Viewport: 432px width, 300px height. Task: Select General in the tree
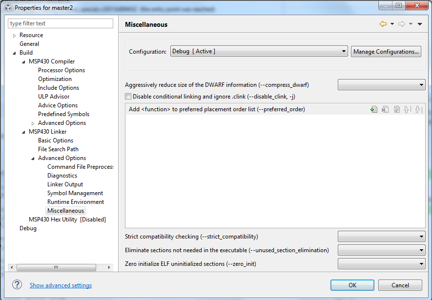point(29,44)
